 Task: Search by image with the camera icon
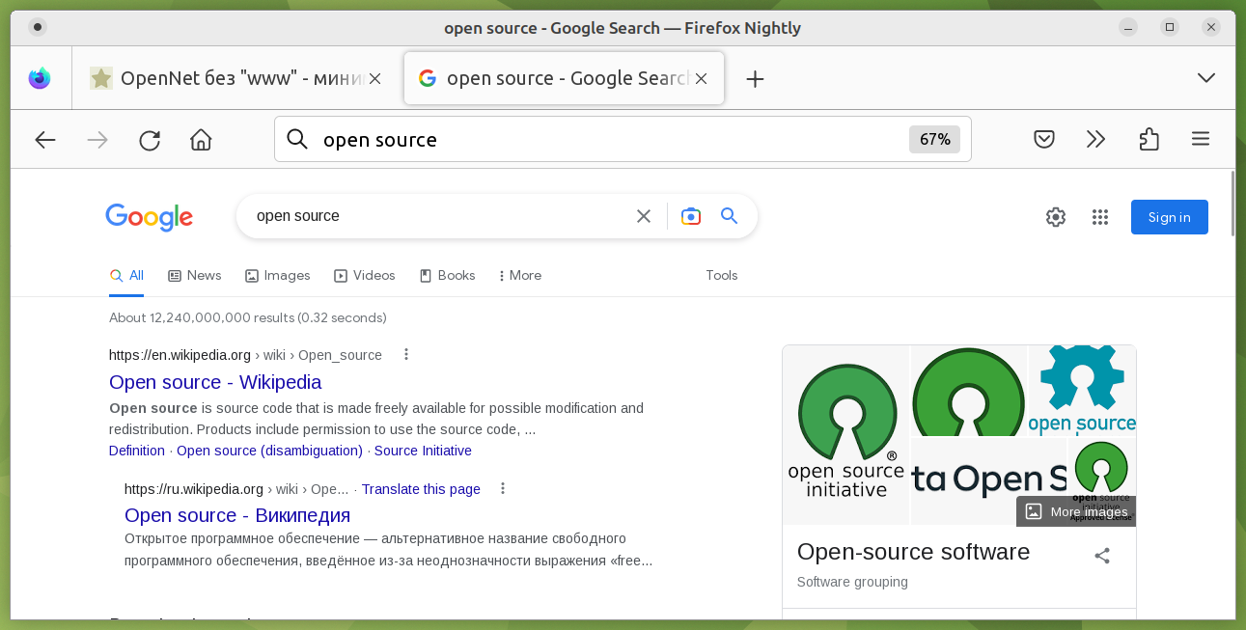690,216
